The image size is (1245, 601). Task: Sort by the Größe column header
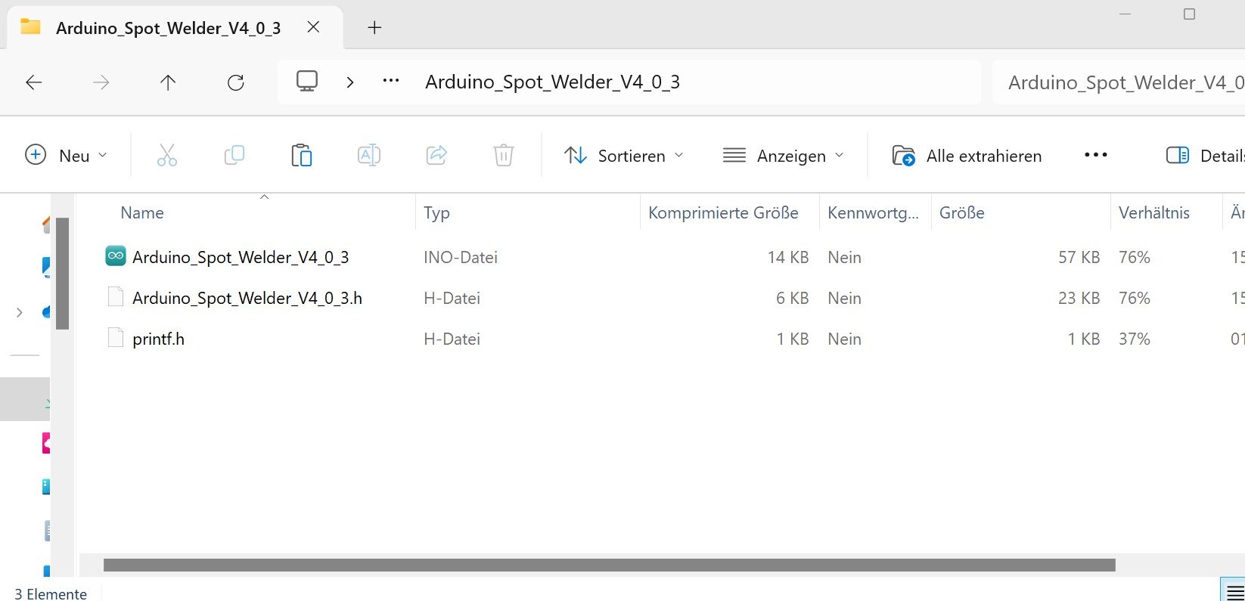(961, 213)
